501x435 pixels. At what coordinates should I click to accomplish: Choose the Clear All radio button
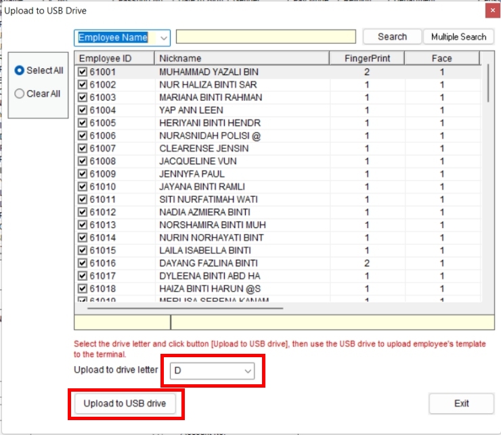point(20,94)
